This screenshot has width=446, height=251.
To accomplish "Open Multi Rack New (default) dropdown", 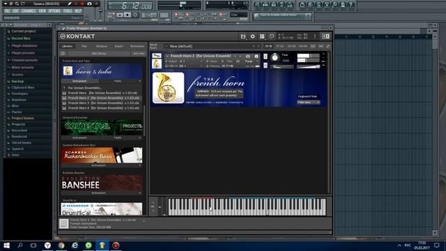I will (x=212, y=46).
